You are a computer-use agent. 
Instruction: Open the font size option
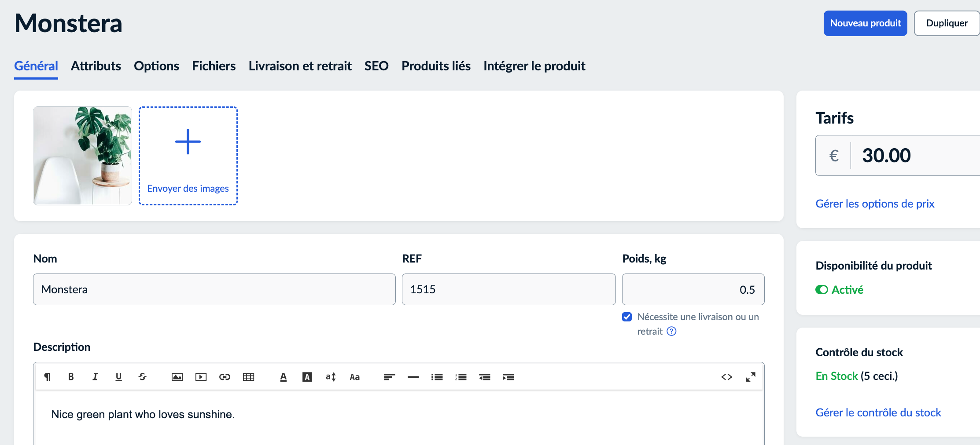331,377
